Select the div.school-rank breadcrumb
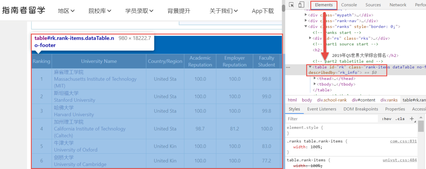 tap(332, 100)
